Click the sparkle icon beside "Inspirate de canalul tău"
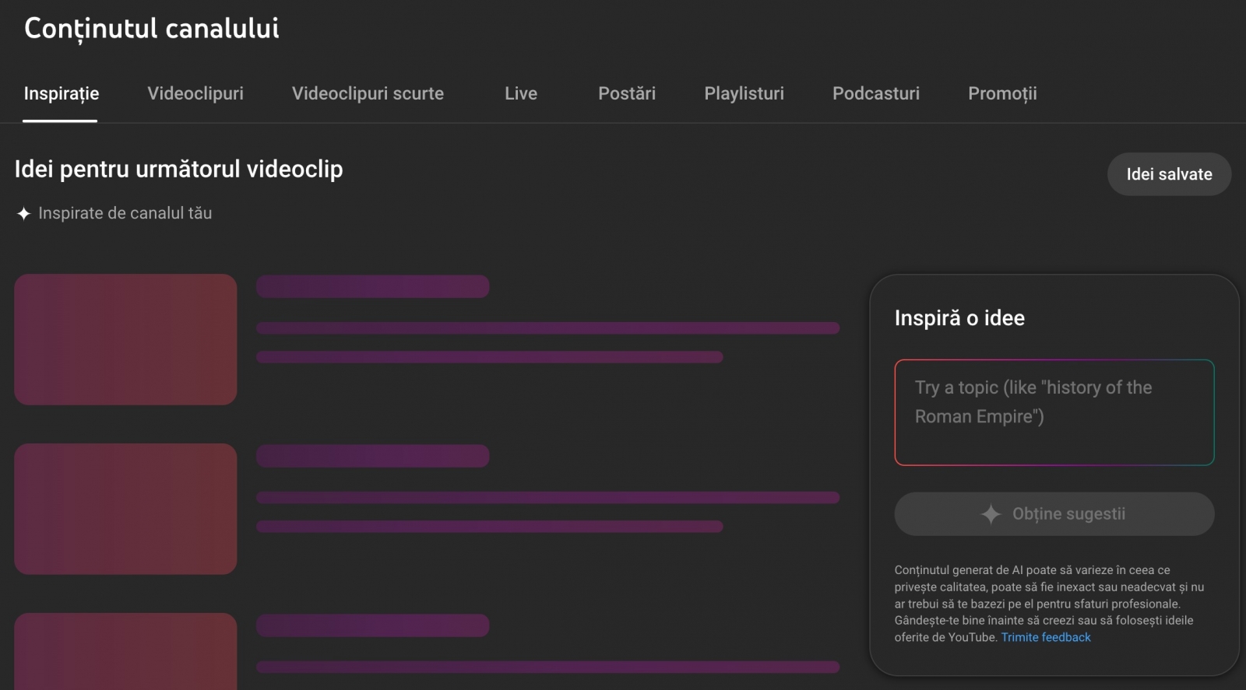The image size is (1246, 690). coord(23,213)
